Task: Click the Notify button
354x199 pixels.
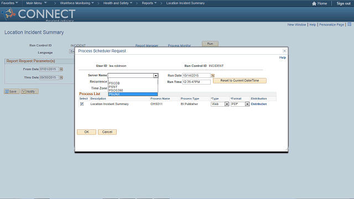Action: (29, 91)
